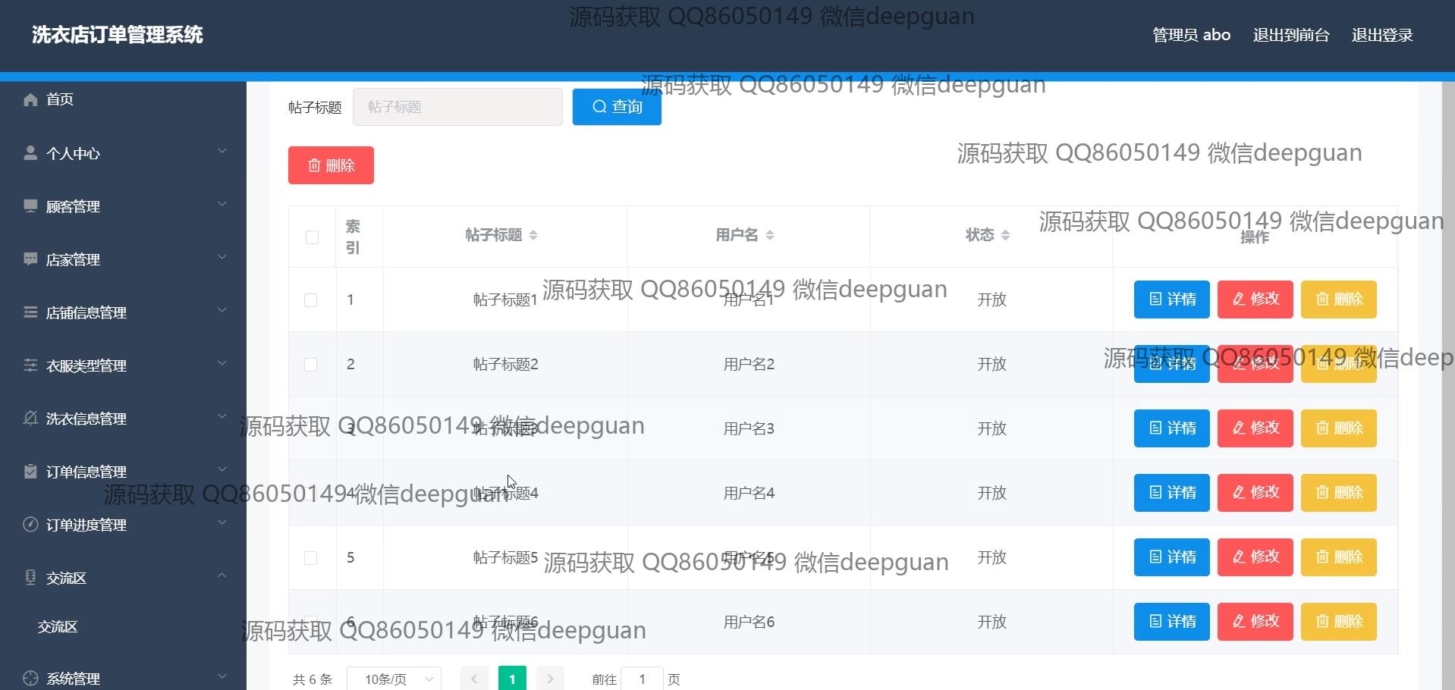
Task: Open 详情 for row 帖子标题6
Action: coord(1172,622)
